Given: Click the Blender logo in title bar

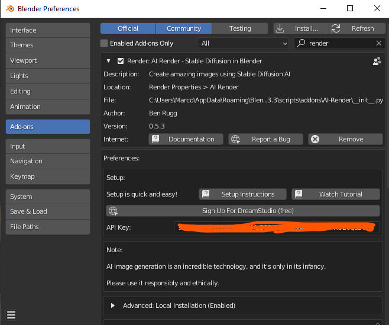Looking at the screenshot, I should (10, 9).
